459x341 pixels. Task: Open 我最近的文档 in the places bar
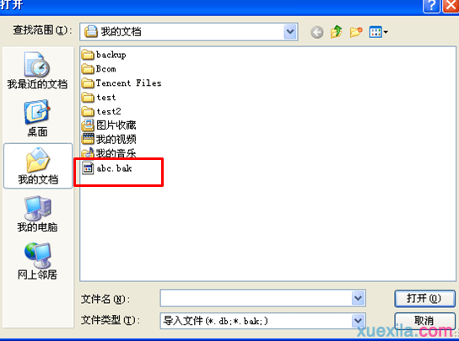(x=37, y=71)
